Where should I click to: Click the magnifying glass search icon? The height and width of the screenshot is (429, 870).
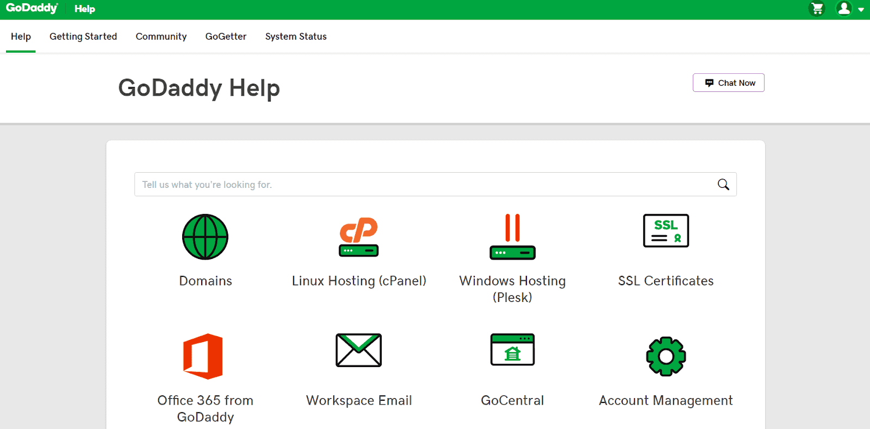click(x=723, y=185)
